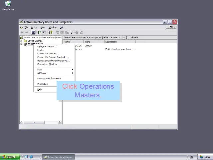Click the grayed New Organizational Unit toolbar icon
This screenshot has height=160, width=213.
(x=67, y=32)
